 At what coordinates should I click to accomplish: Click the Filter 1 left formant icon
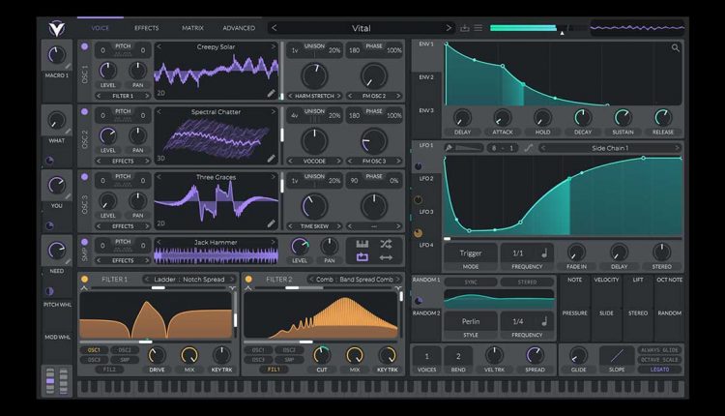pos(84,288)
